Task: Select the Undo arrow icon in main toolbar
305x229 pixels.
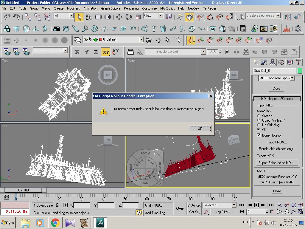Action: (7, 17)
